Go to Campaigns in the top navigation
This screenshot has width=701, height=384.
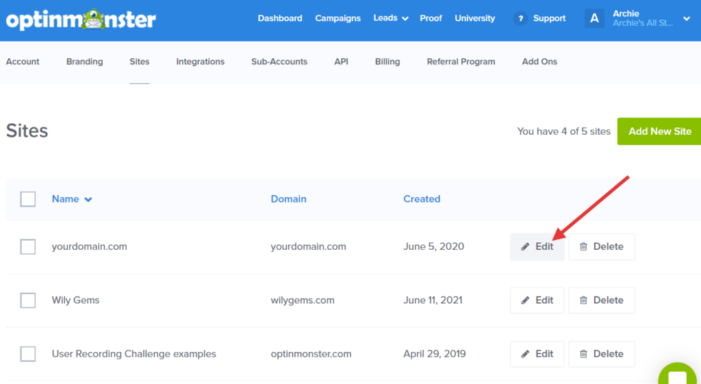337,18
